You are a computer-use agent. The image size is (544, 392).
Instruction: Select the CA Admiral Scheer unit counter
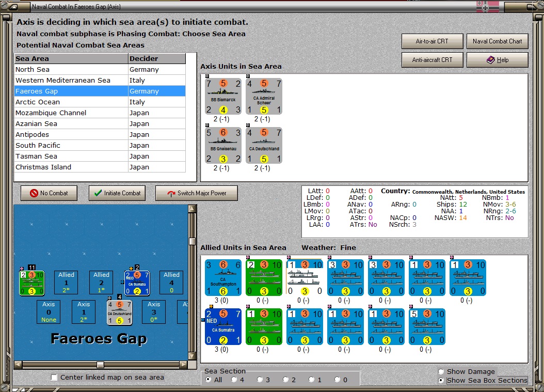(x=264, y=97)
